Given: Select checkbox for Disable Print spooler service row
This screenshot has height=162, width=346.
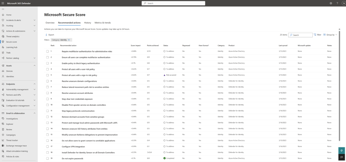Looking at the screenshot, I should [47, 105].
